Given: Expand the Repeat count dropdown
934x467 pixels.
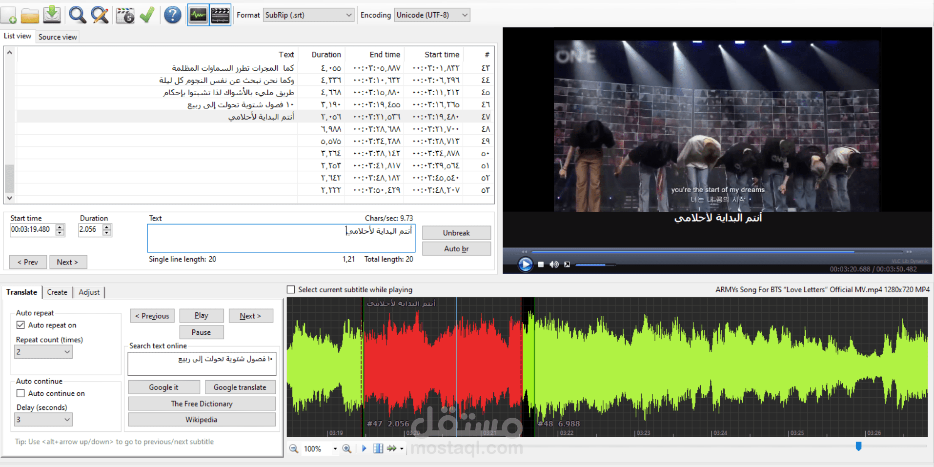Looking at the screenshot, I should (43, 352).
